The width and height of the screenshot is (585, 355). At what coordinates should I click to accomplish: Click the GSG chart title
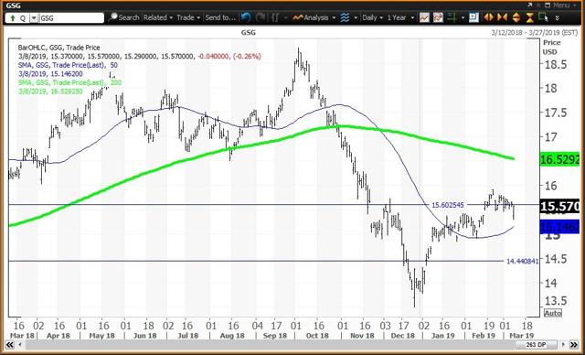pyautogui.click(x=249, y=32)
